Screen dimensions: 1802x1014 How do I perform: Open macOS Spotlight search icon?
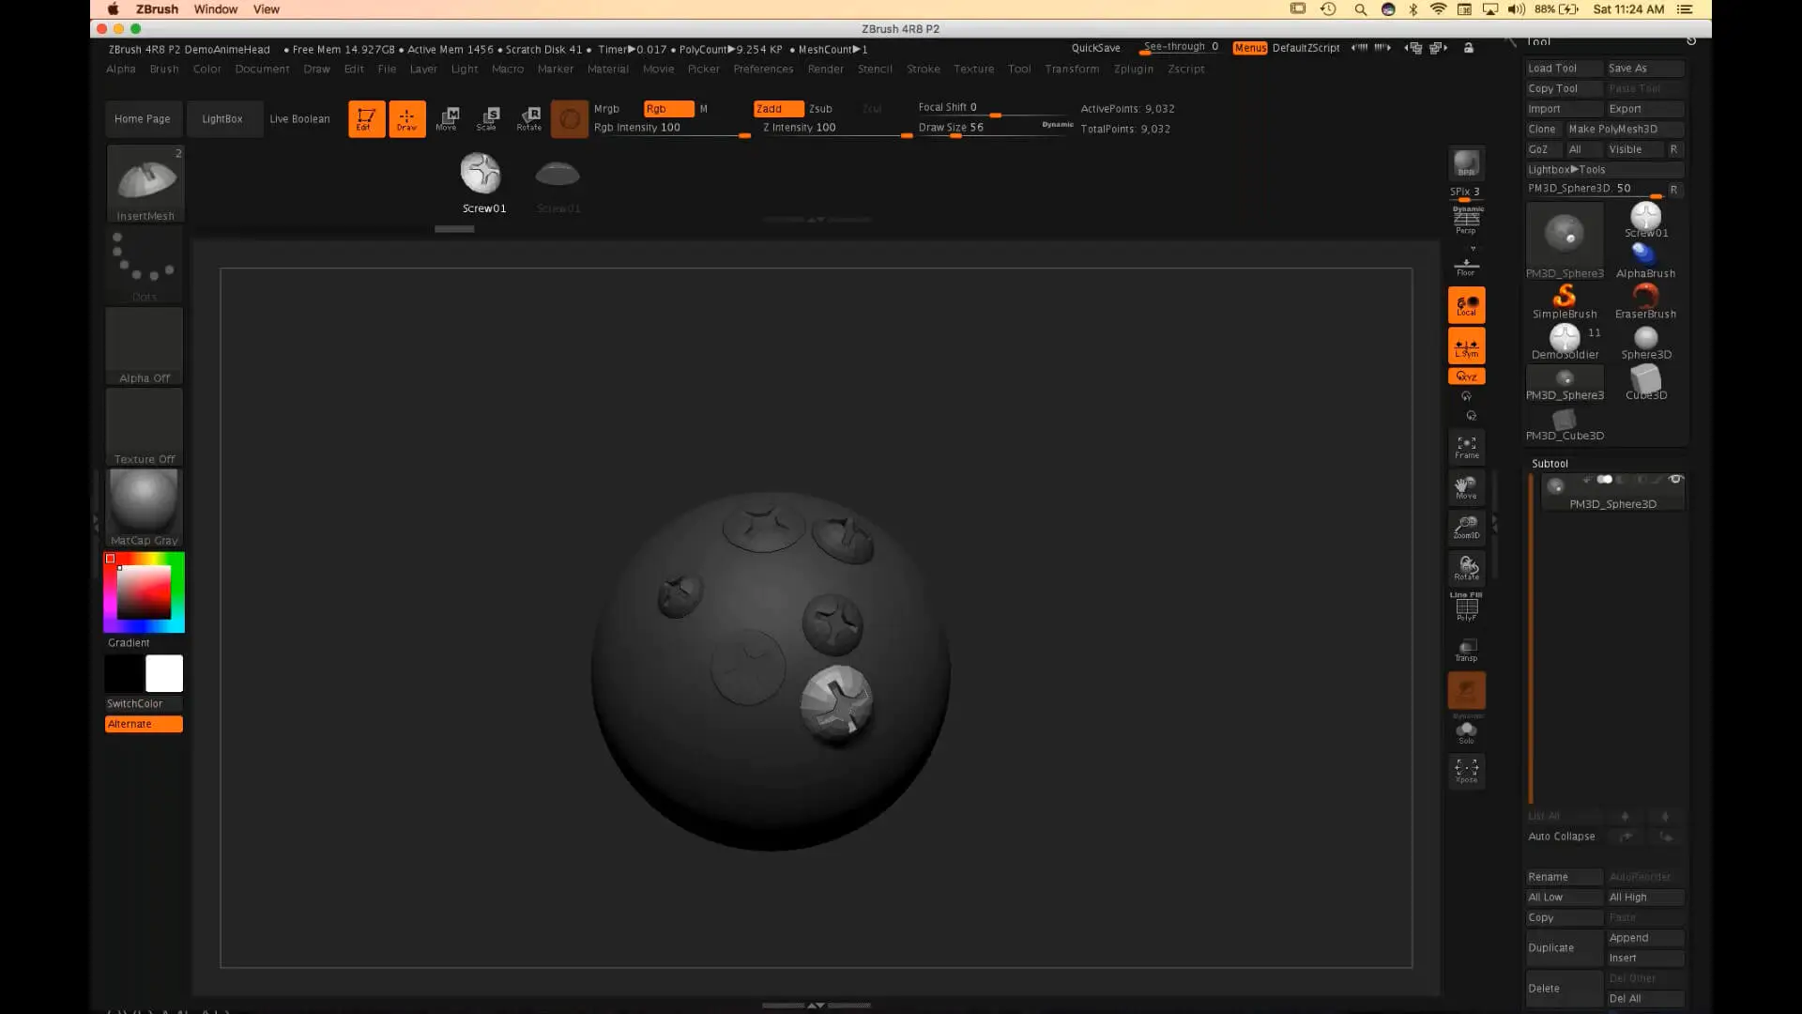(1360, 9)
